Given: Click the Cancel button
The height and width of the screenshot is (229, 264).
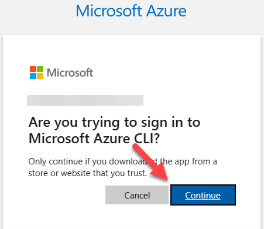Looking at the screenshot, I should click(137, 195).
